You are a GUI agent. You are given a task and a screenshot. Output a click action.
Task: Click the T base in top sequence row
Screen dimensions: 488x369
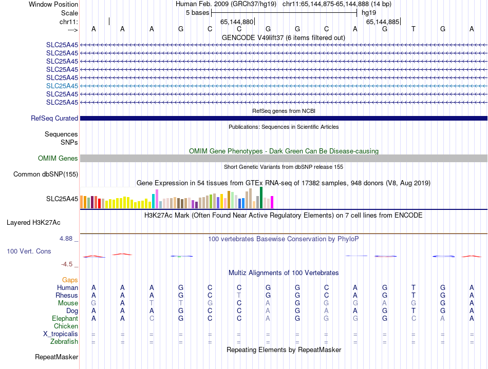pyautogui.click(x=414, y=29)
